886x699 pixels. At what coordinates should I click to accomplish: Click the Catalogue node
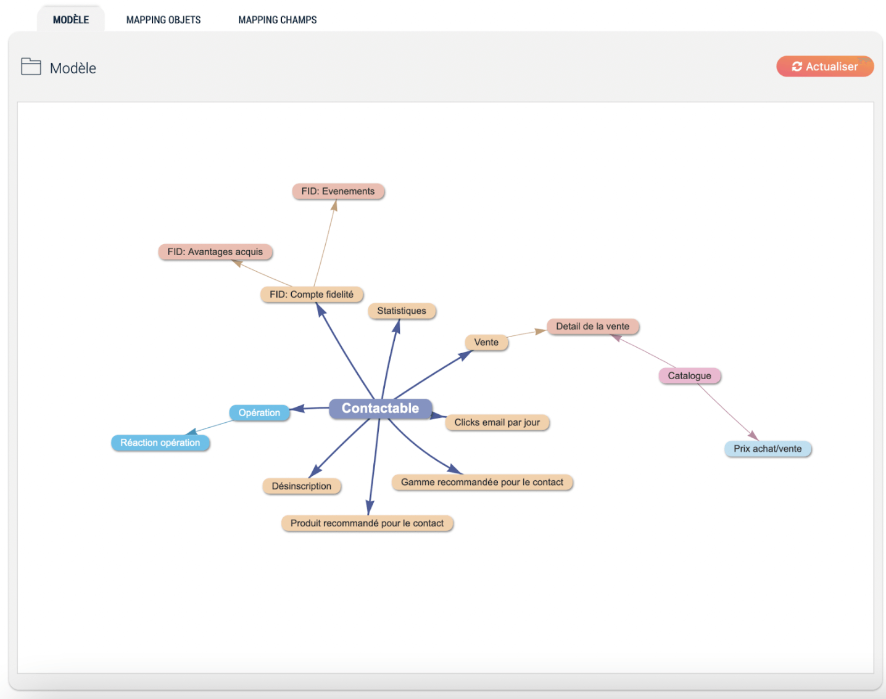coord(689,375)
